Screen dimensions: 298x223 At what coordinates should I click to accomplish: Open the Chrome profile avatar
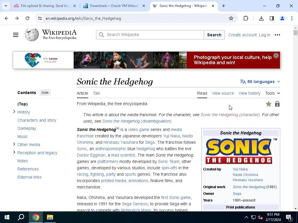pyautogui.click(x=282, y=18)
